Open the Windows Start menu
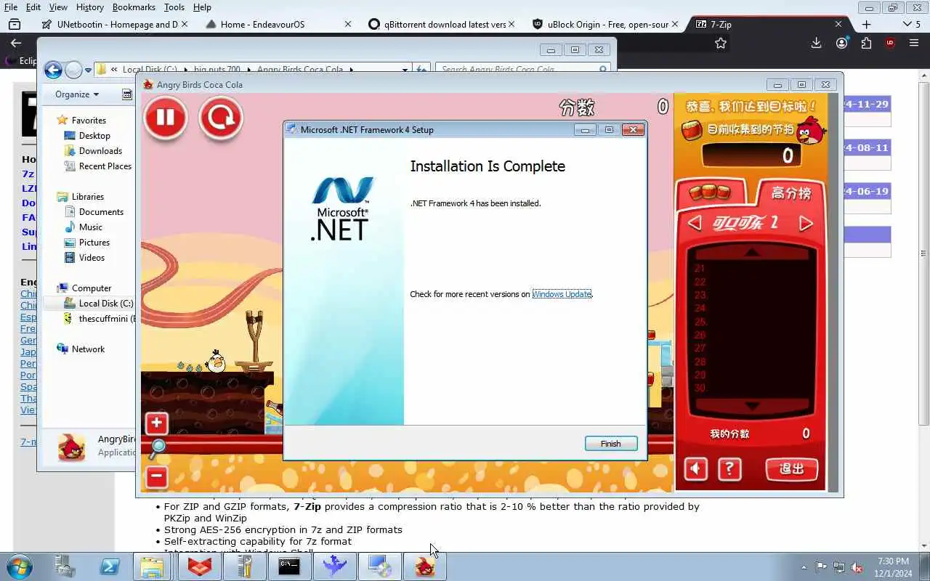The height and width of the screenshot is (581, 930). [x=20, y=566]
